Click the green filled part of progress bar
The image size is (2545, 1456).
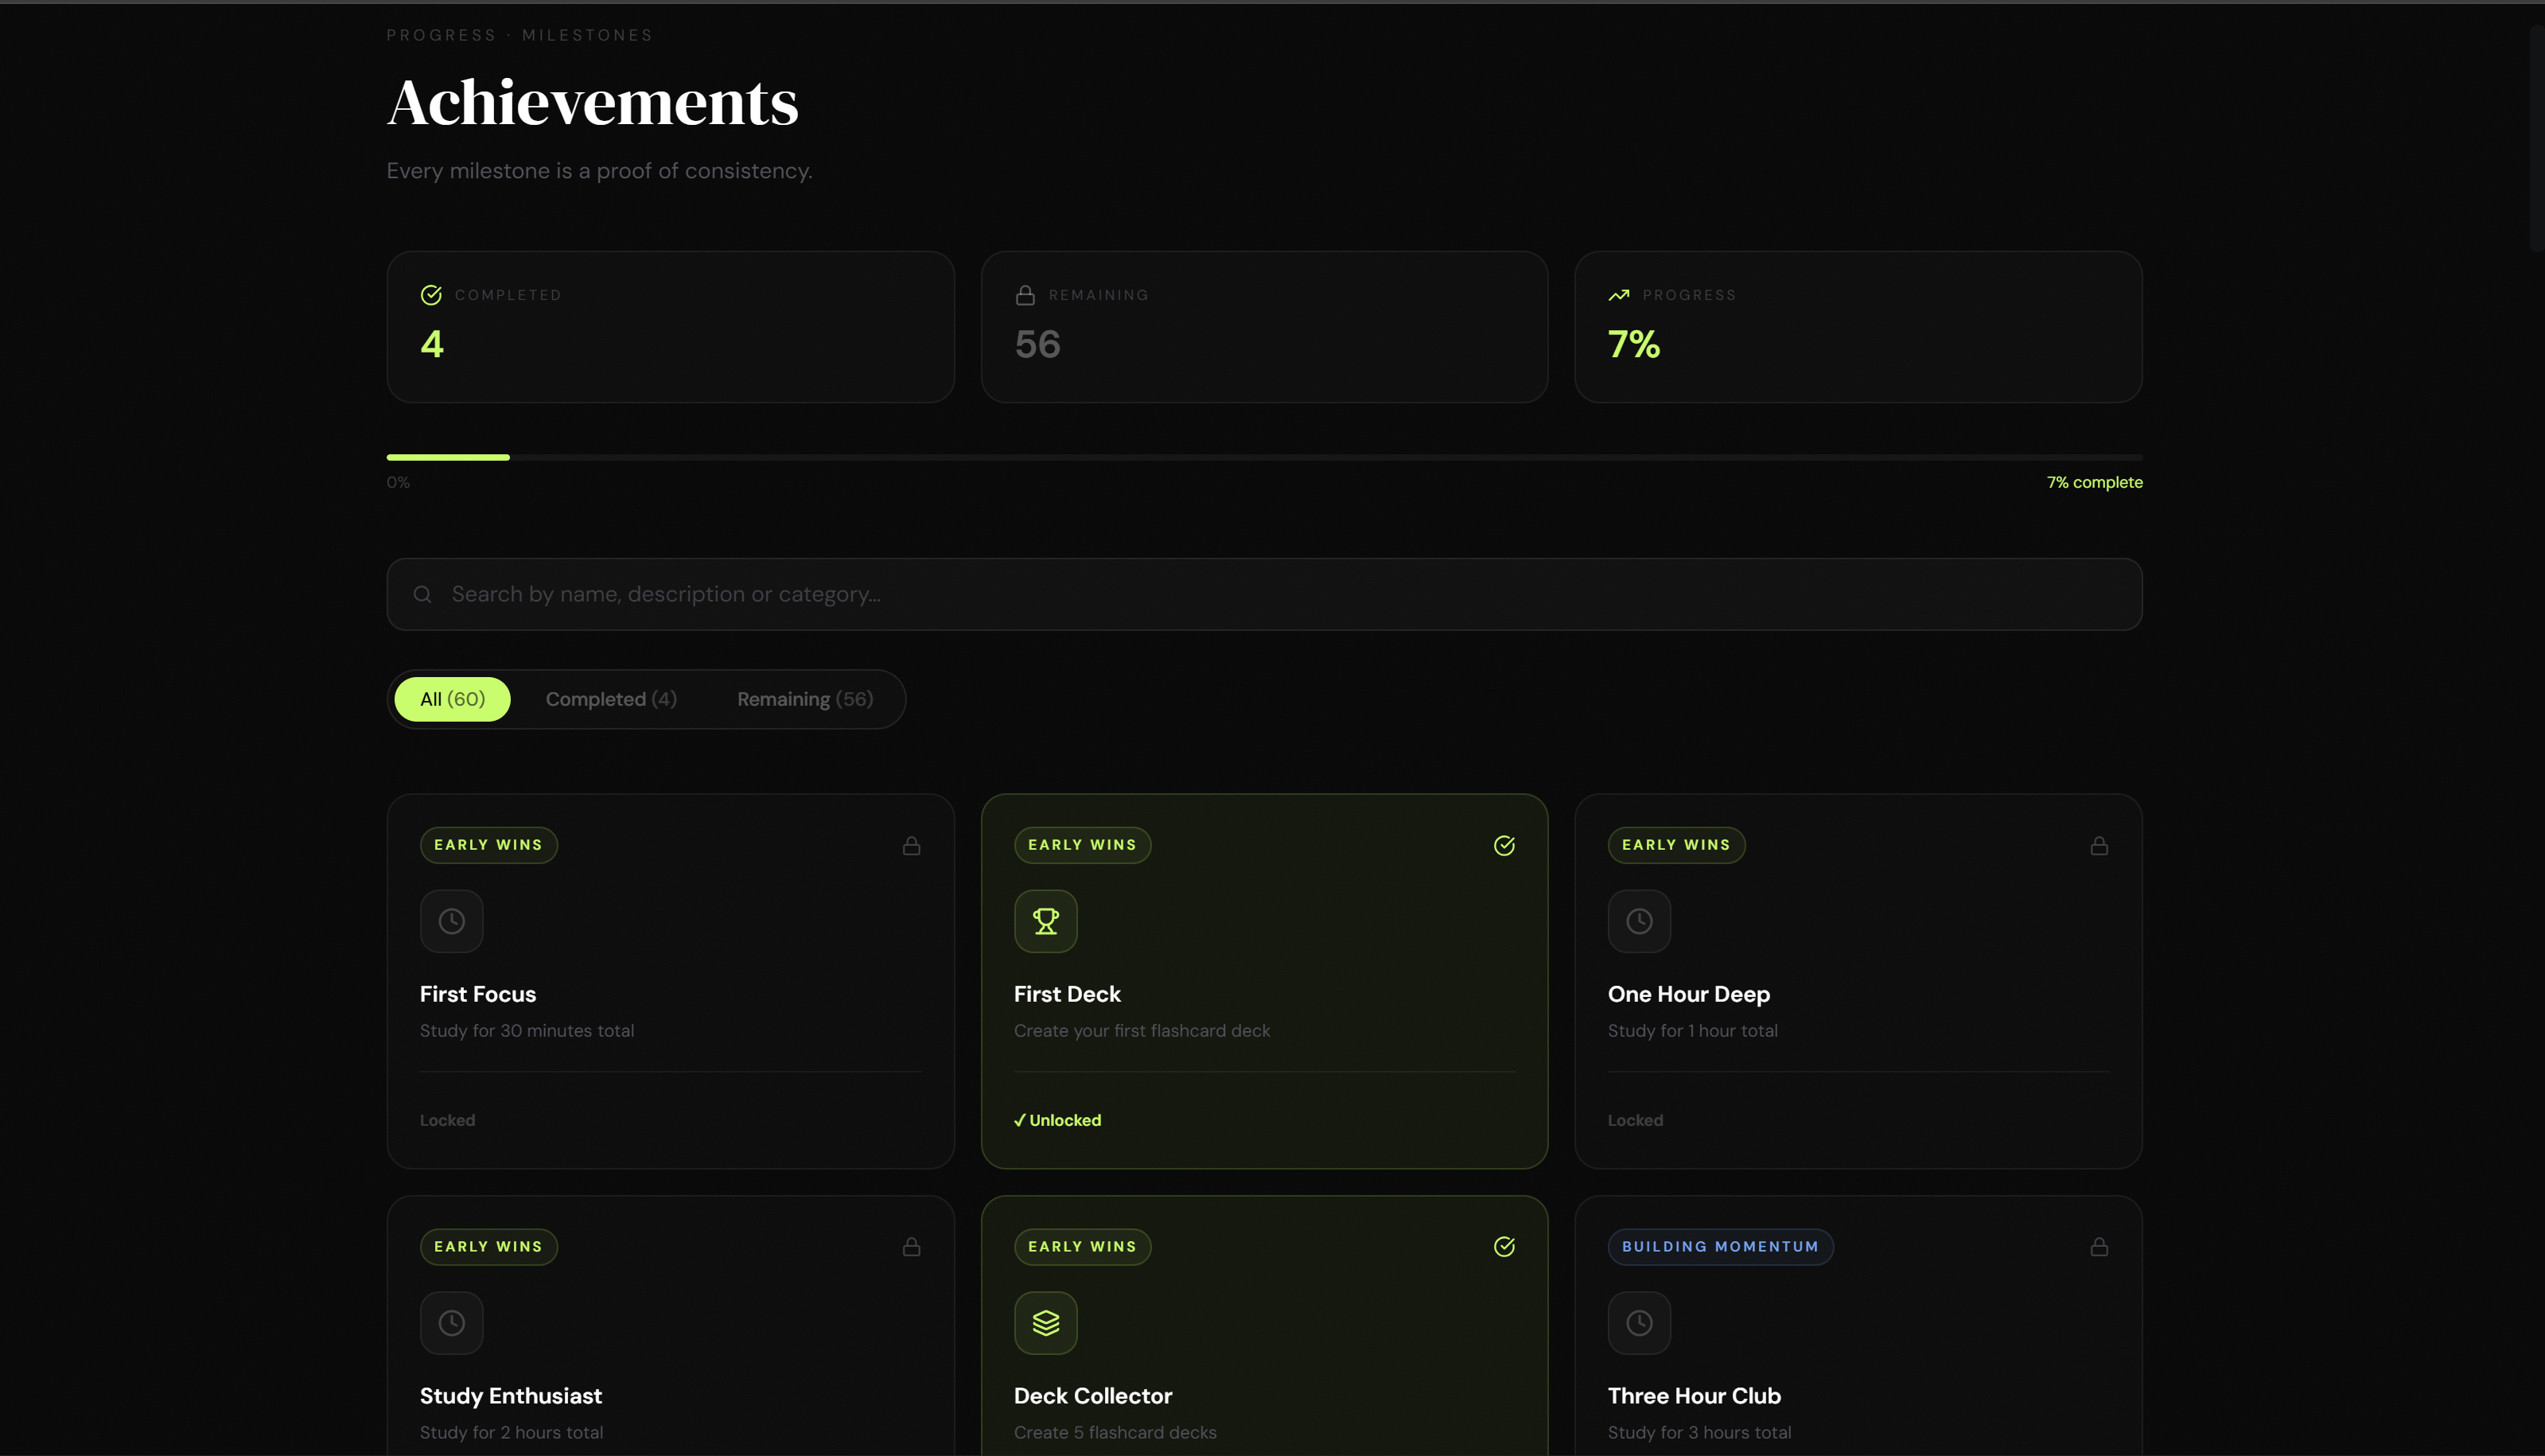(x=448, y=457)
